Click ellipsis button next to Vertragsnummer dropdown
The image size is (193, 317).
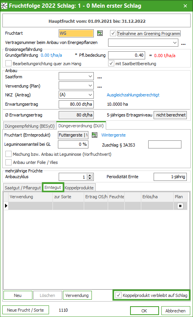[x=183, y=44]
